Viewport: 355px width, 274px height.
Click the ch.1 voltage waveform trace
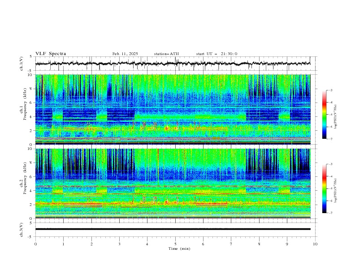tap(173, 64)
